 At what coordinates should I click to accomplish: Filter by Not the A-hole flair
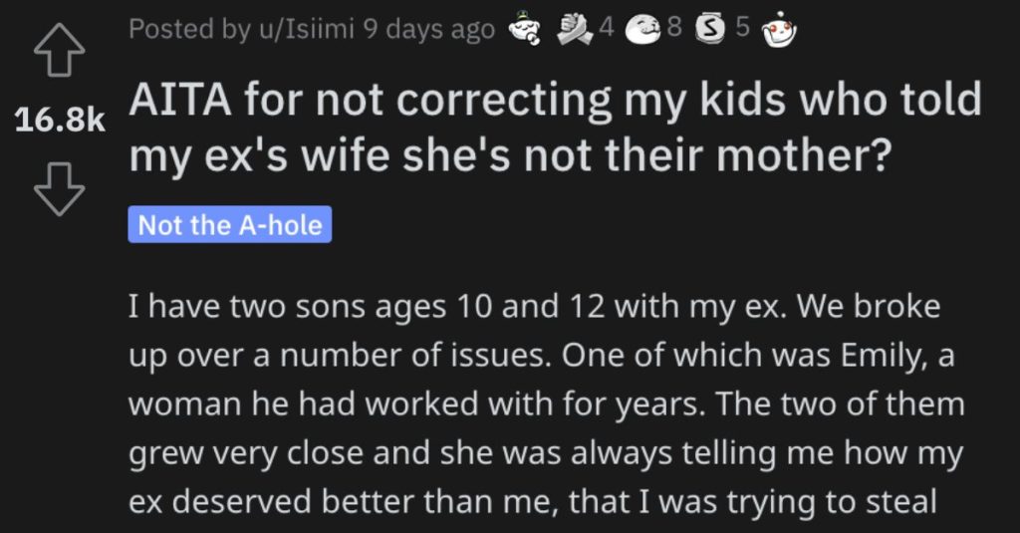point(230,224)
